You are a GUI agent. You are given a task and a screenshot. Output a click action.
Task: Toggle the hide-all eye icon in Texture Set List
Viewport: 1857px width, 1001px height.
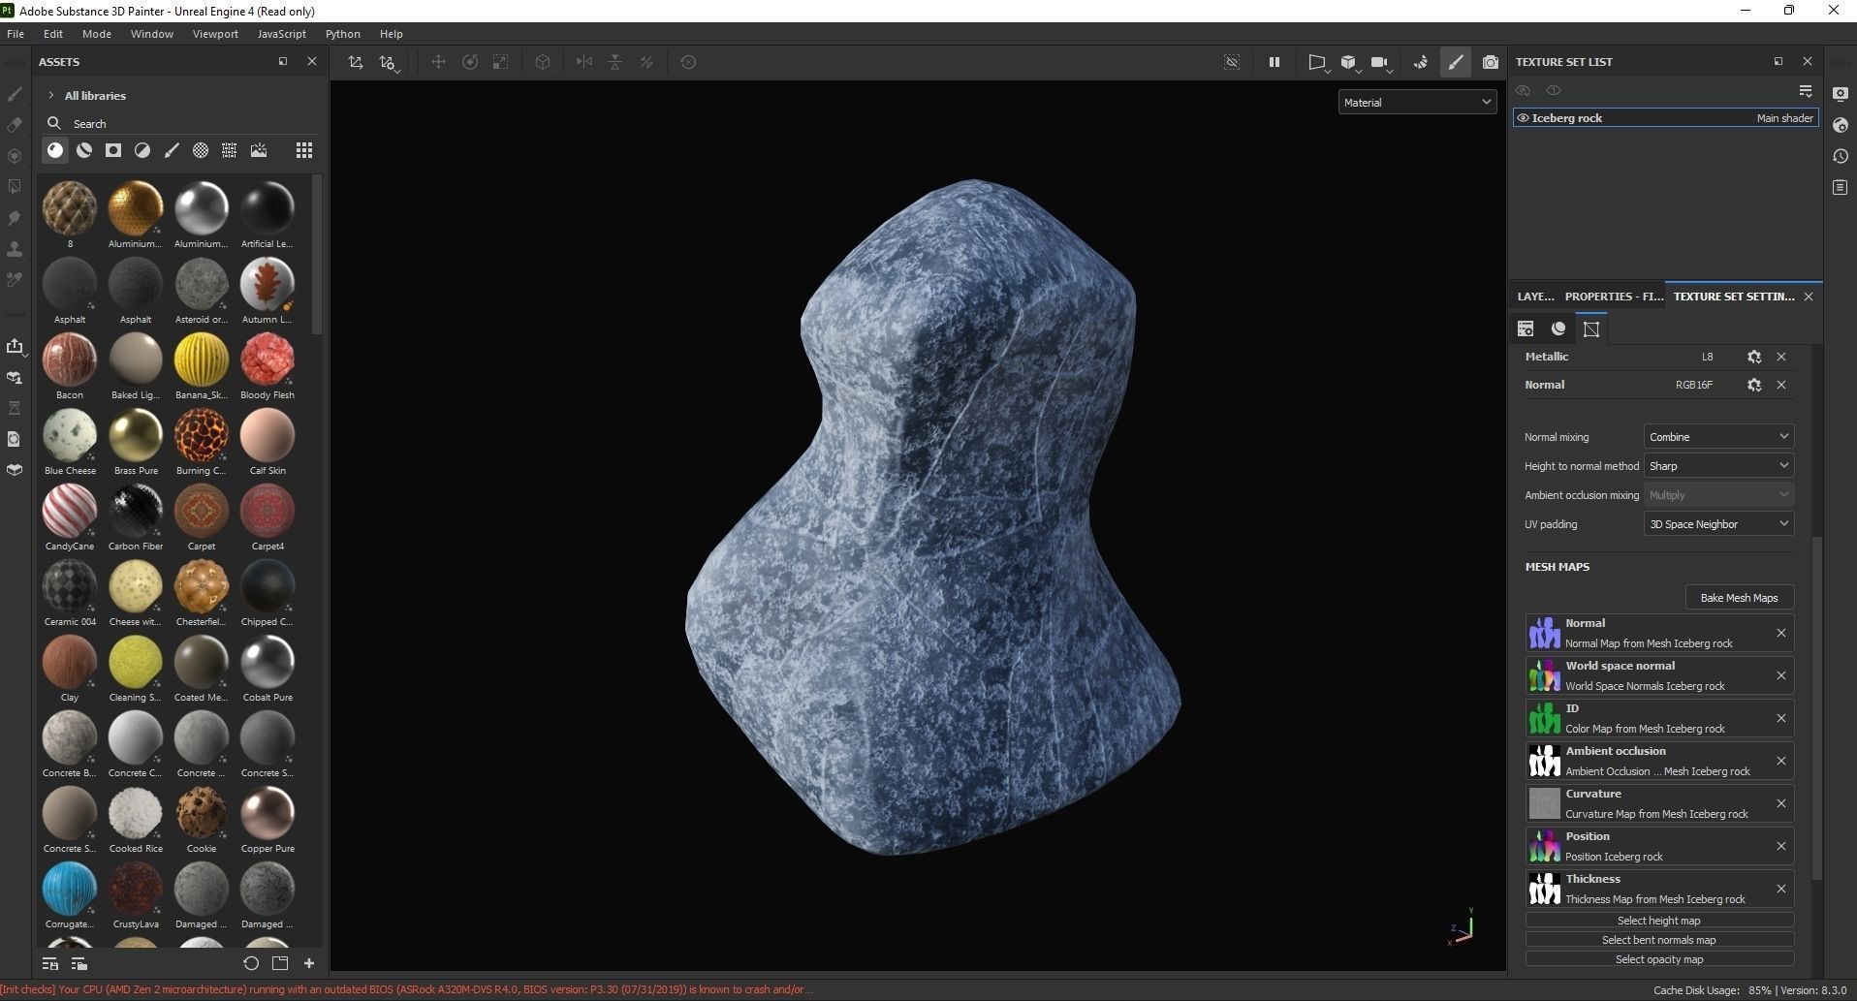click(x=1524, y=90)
